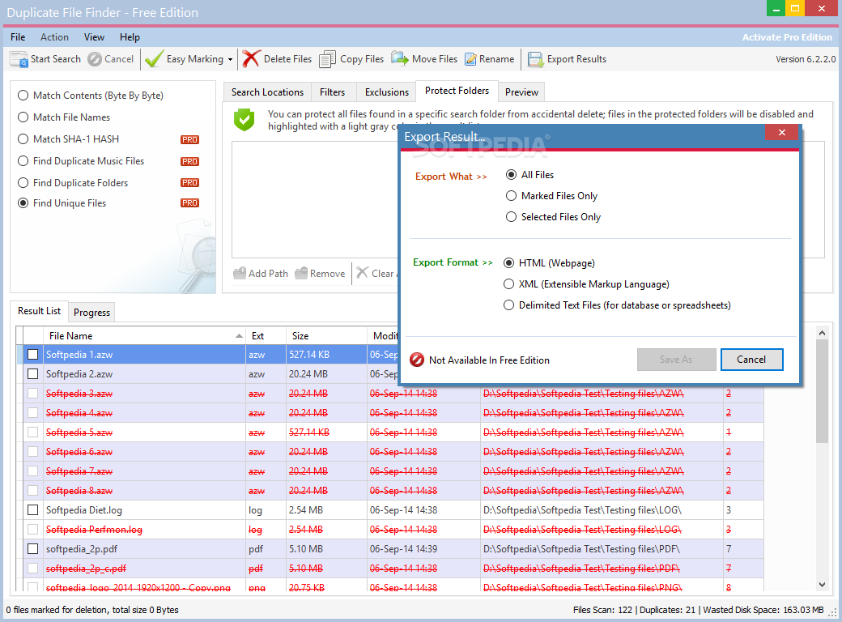Close the Export Result dialog
This screenshot has height=622, width=842.
point(782,132)
